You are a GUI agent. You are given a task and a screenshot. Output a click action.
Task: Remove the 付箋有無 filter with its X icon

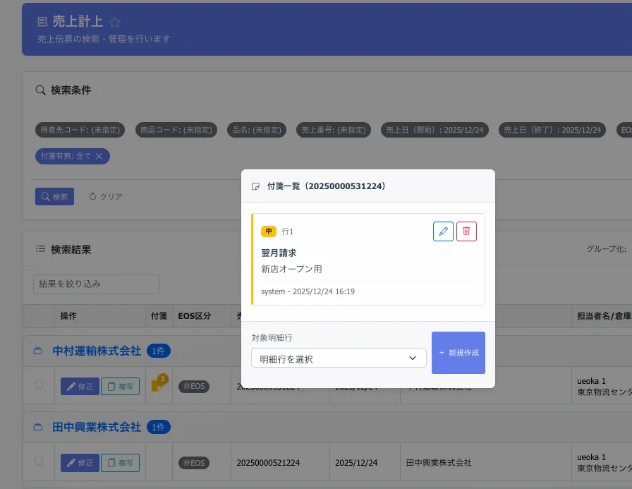point(99,156)
